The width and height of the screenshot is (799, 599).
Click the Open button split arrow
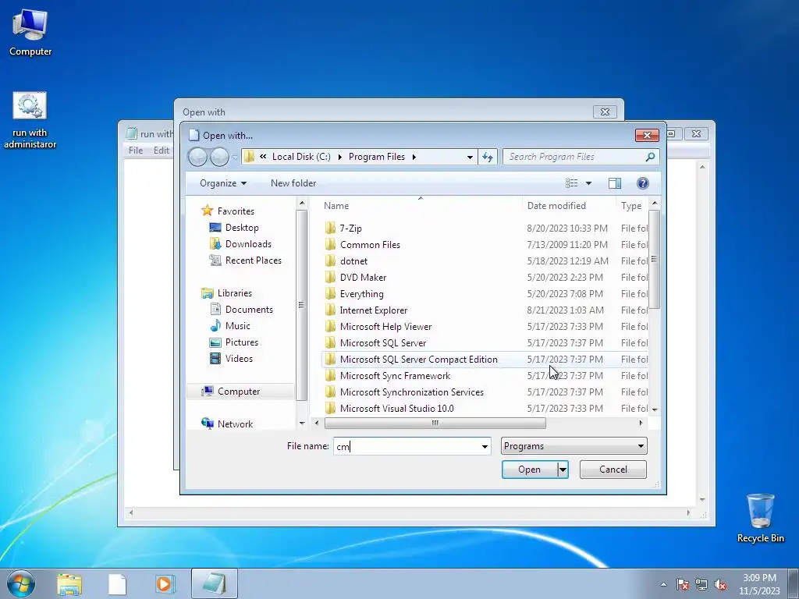point(563,470)
